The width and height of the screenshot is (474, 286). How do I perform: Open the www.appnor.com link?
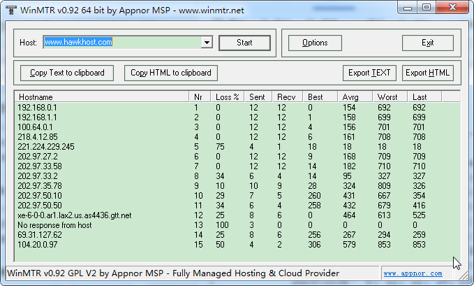413,273
